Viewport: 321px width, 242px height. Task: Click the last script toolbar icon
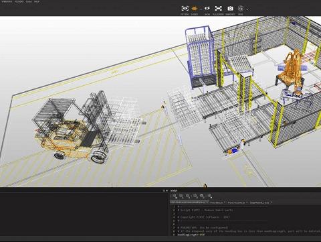(x=210, y=196)
